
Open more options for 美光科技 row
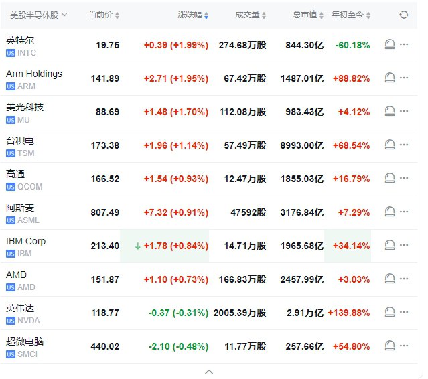tap(404, 111)
